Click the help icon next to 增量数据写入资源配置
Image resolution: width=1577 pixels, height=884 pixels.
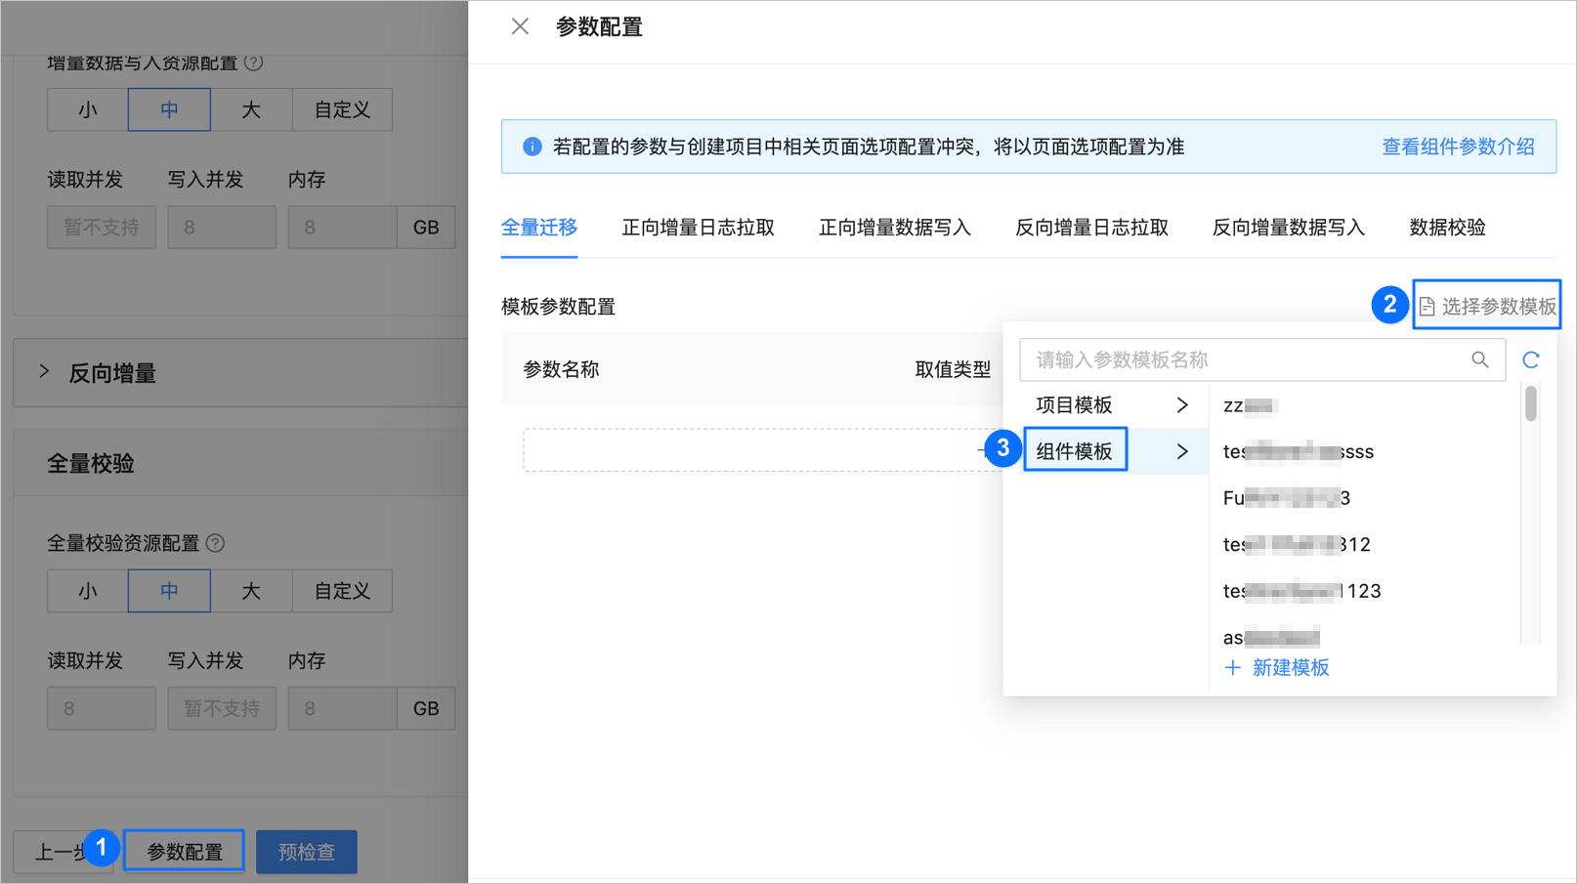pyautogui.click(x=254, y=63)
